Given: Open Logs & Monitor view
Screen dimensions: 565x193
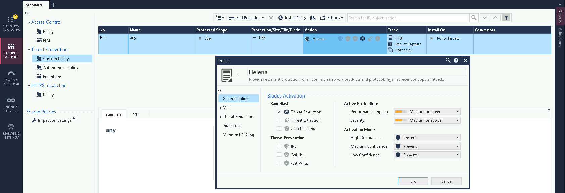Looking at the screenshot, I should click(11, 78).
